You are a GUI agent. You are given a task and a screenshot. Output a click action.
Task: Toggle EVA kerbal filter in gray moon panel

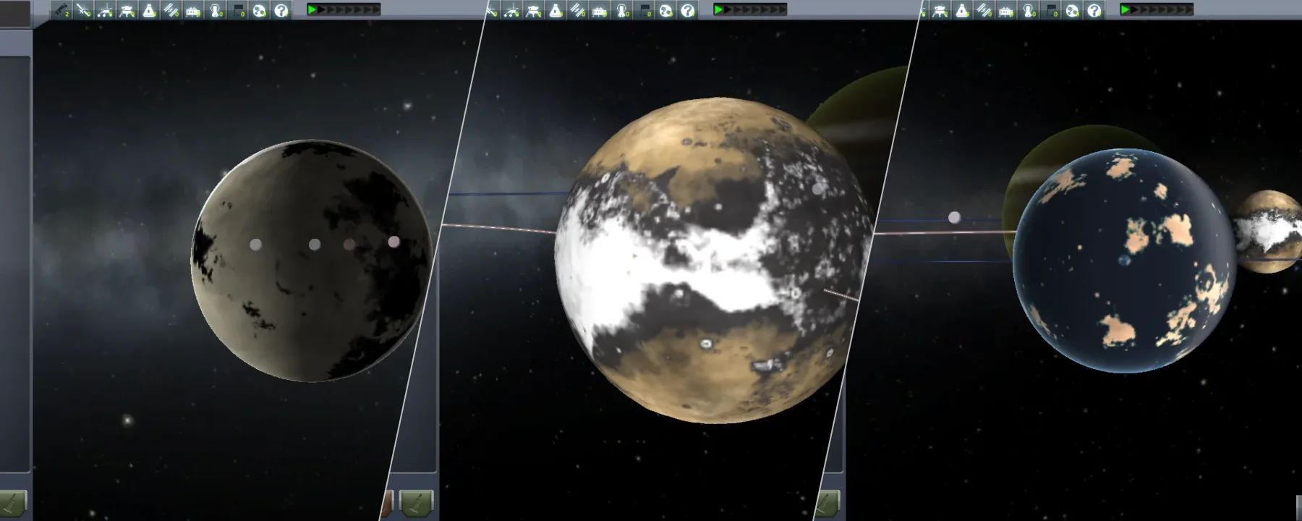coord(216,10)
